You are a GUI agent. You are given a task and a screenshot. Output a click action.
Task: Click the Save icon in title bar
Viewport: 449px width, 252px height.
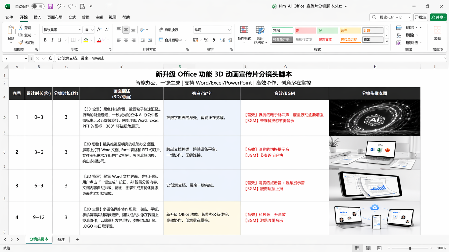50,6
